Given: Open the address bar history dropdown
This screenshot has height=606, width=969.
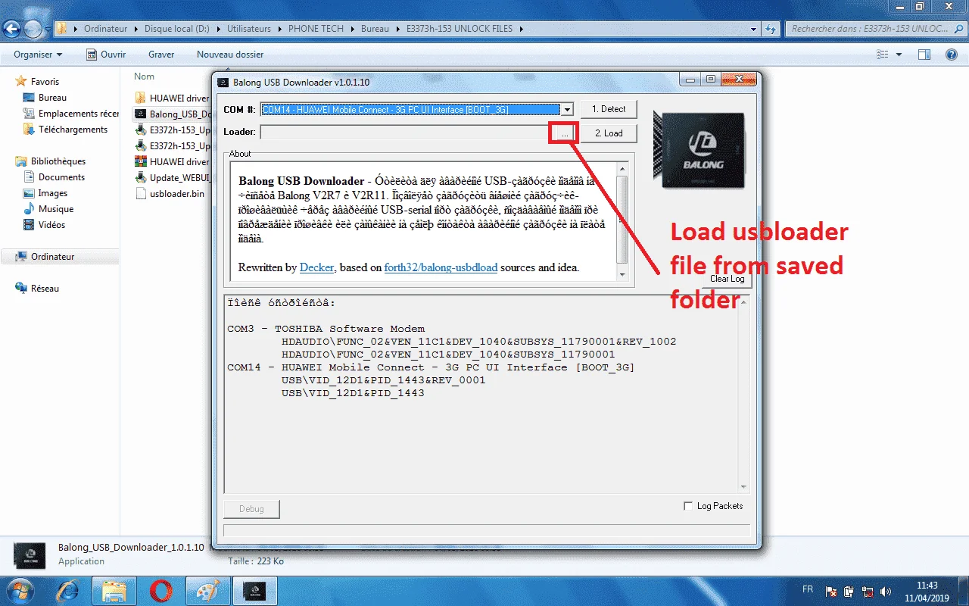Looking at the screenshot, I should (753, 29).
